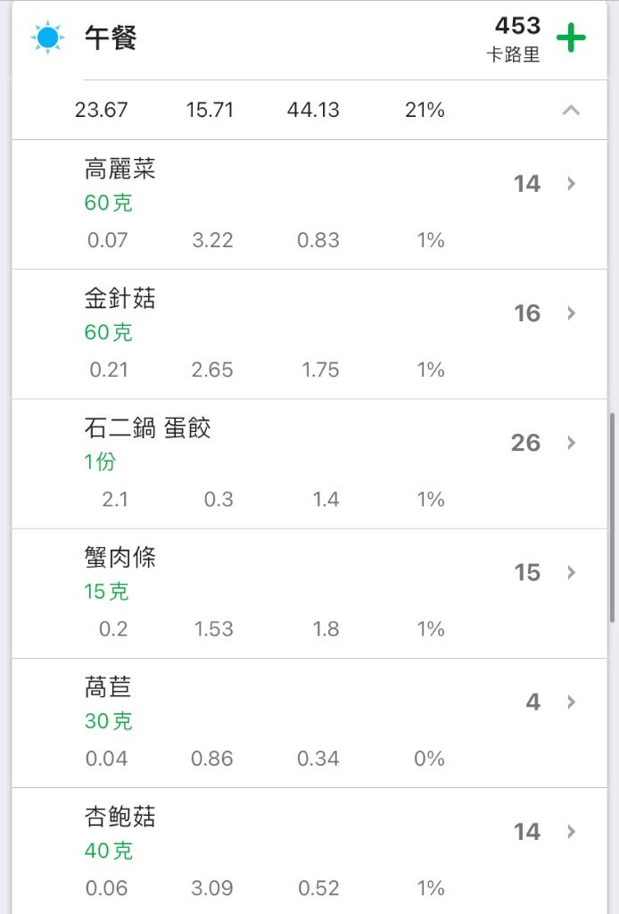
Task: Open details arrow for 萵苣
Action: (571, 702)
